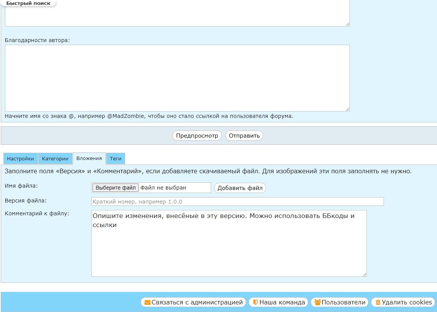
Task: Click the users icon beside Пользователи
Action: click(318, 303)
